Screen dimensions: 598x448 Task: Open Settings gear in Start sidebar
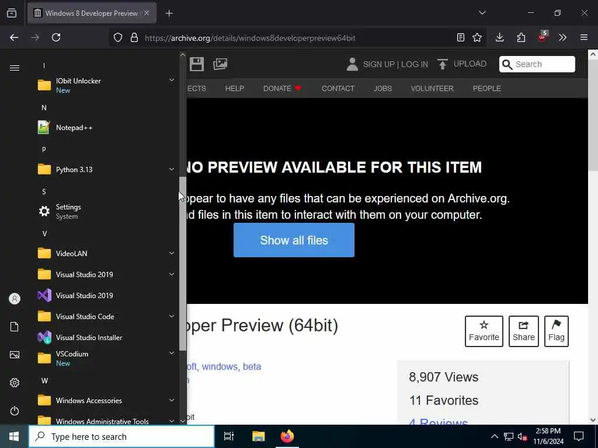pos(15,383)
